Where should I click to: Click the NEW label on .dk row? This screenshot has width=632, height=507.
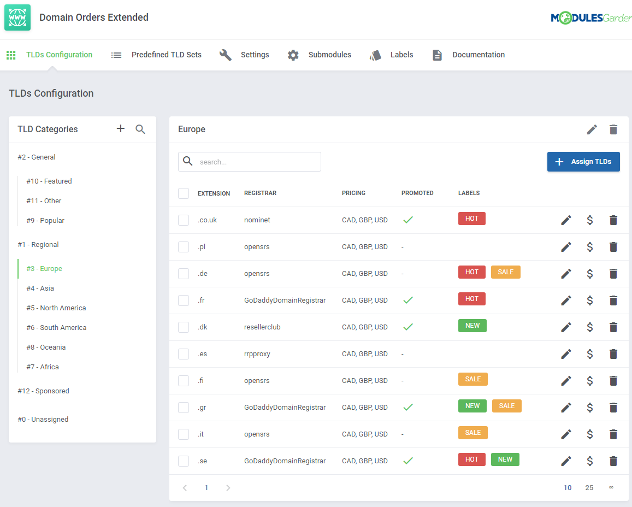(472, 326)
